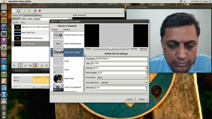Click the Next Marker green arrow icon
This screenshot has width=212, height=119.
[x=47, y=66]
